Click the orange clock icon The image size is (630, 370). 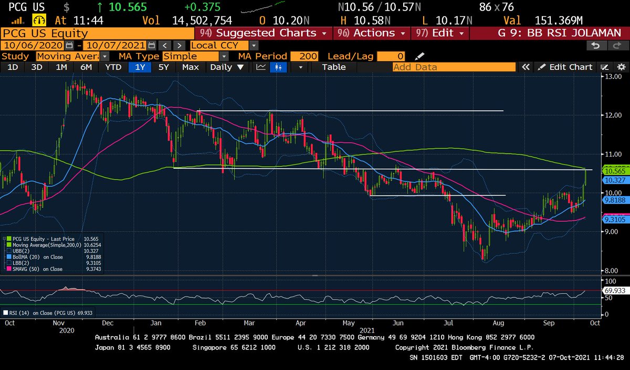pos(39,20)
